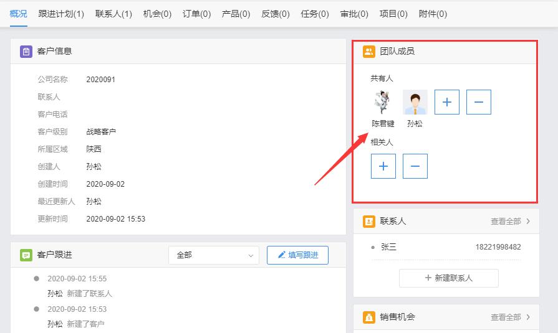Open the 跟进计划(1) tab
The width and height of the screenshot is (558, 333).
pos(61,14)
